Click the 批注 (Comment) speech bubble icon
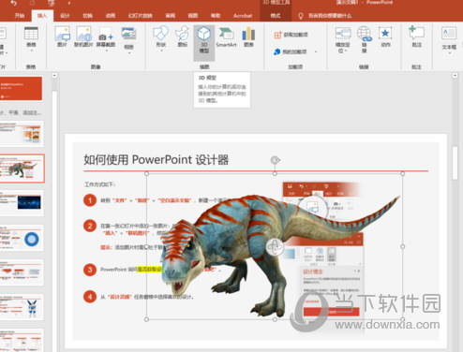The height and width of the screenshot is (352, 463). (x=417, y=37)
